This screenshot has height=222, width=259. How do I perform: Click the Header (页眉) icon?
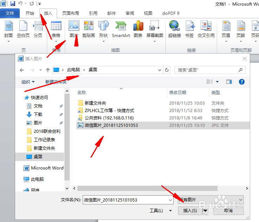coord(226,25)
